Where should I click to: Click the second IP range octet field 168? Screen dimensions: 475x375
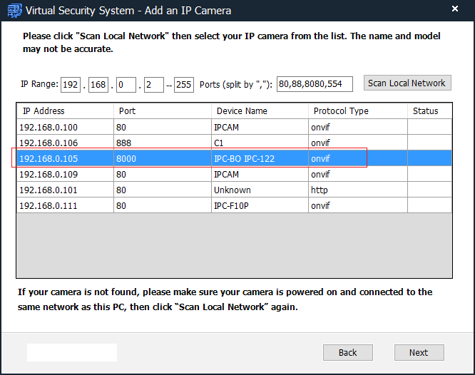point(98,85)
